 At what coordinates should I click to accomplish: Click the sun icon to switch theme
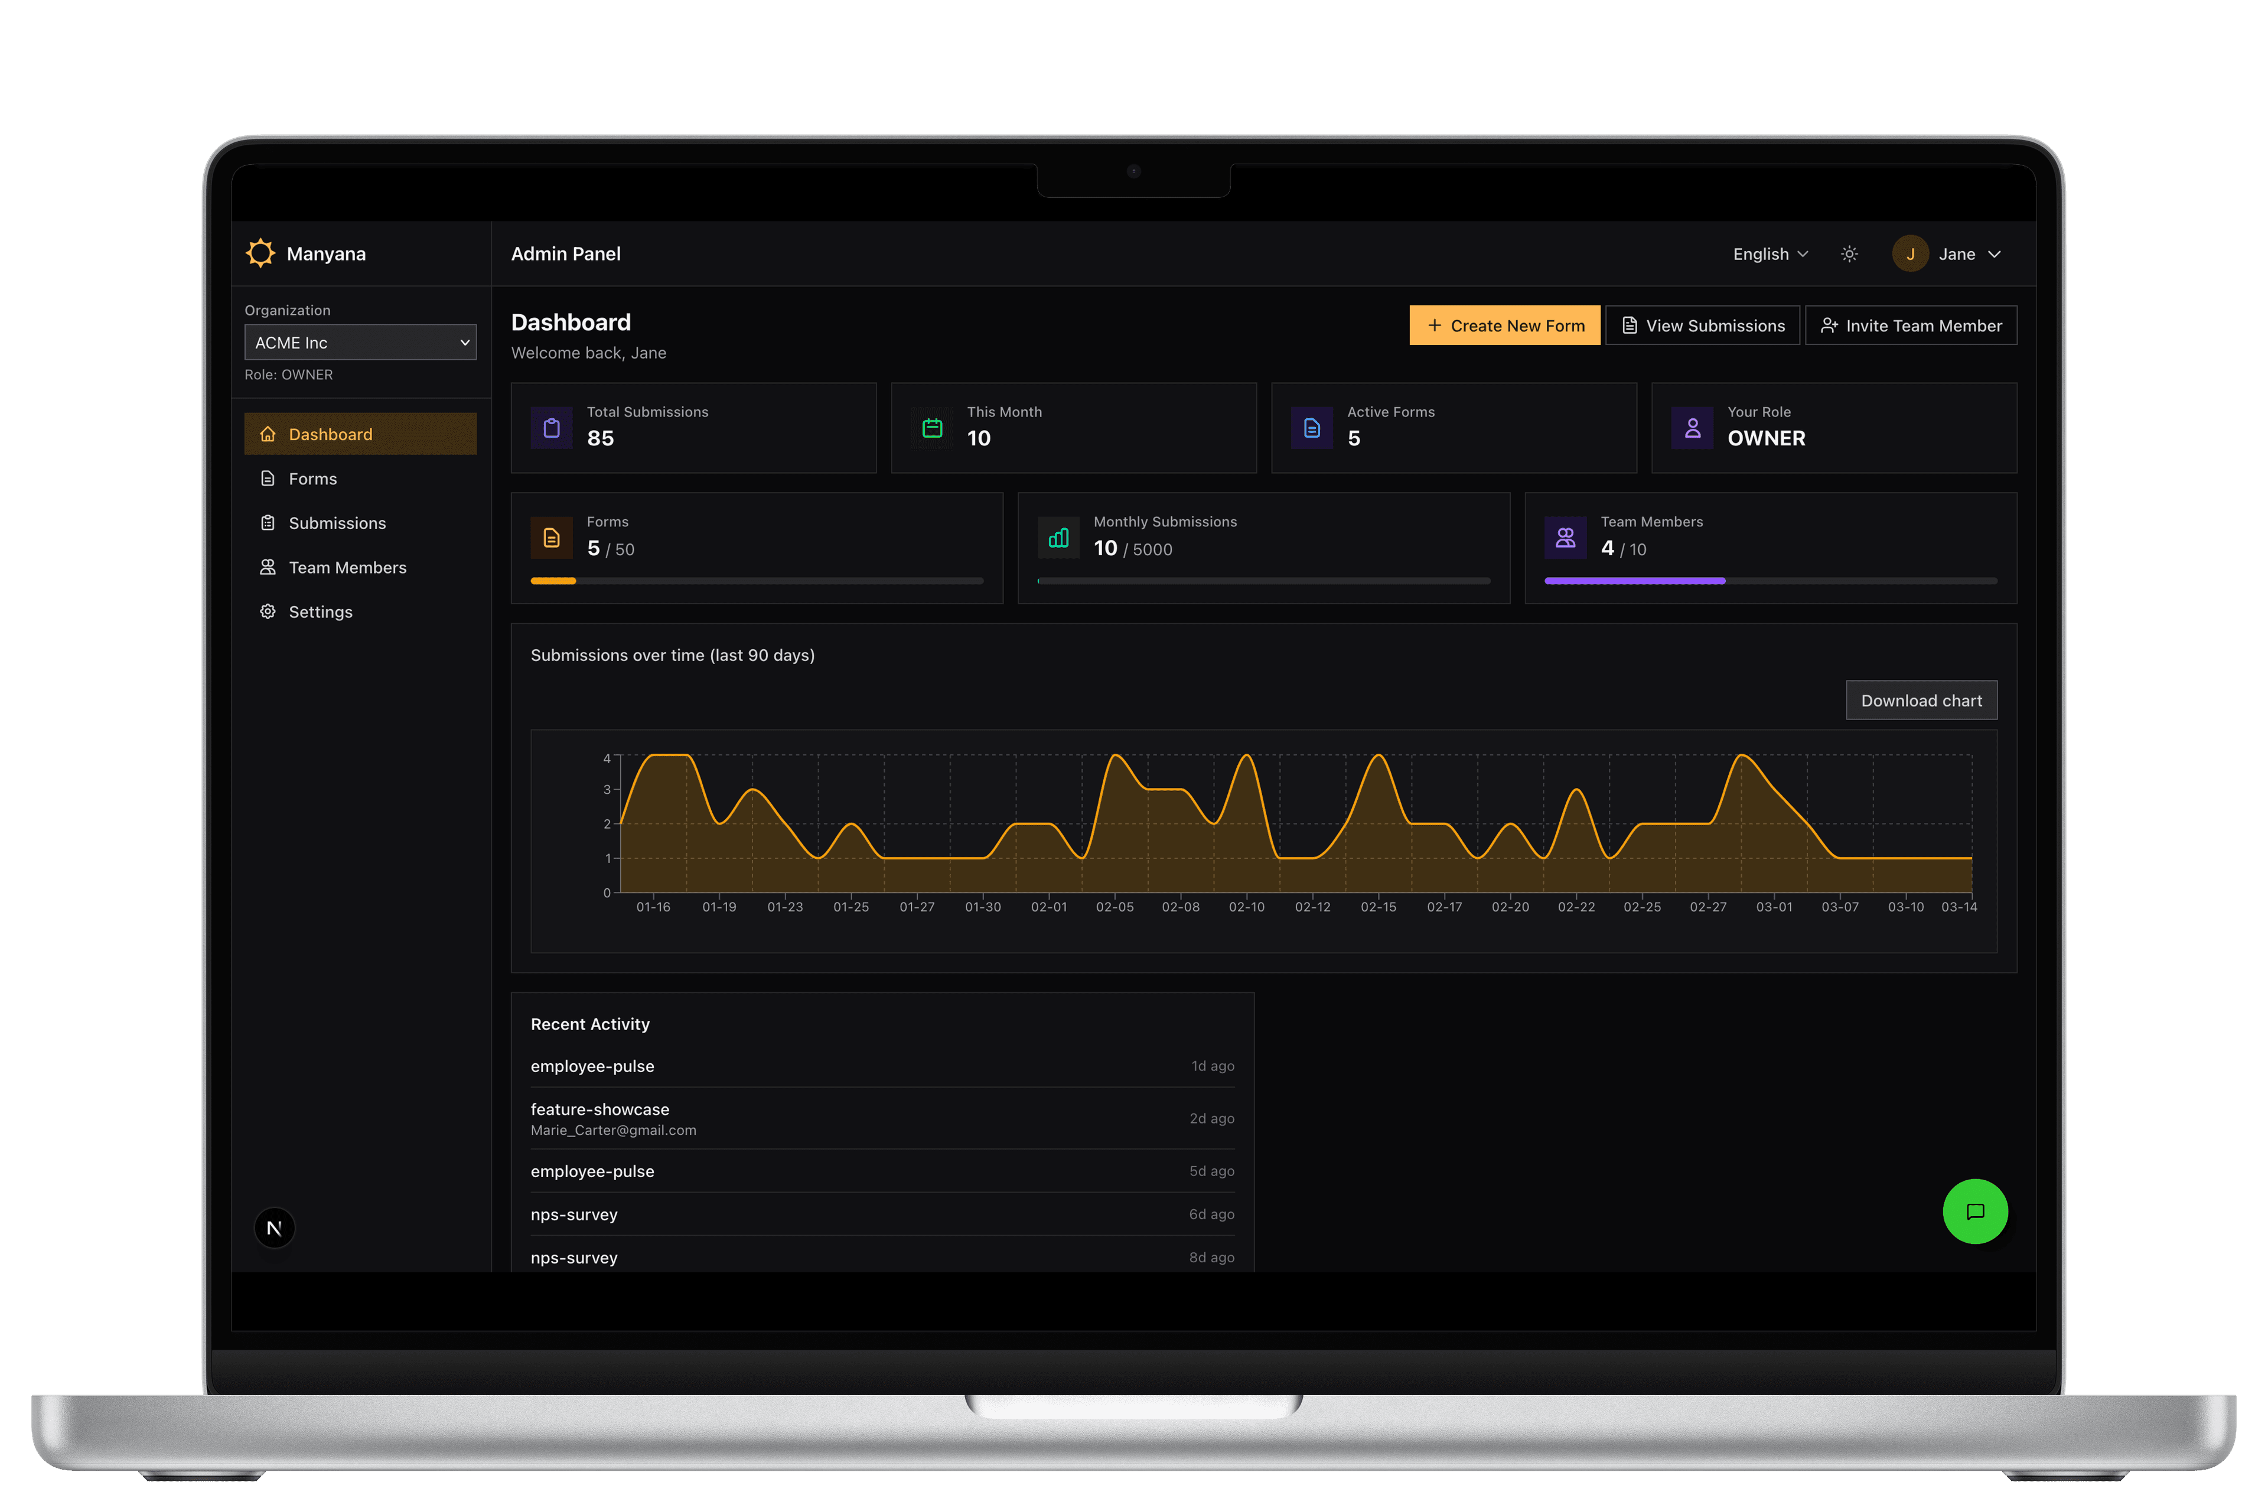1849,253
